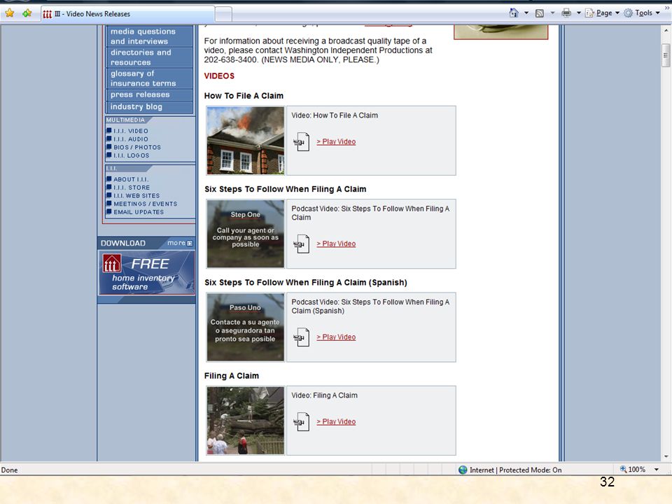Click the burning house video thumbnail

coord(246,141)
